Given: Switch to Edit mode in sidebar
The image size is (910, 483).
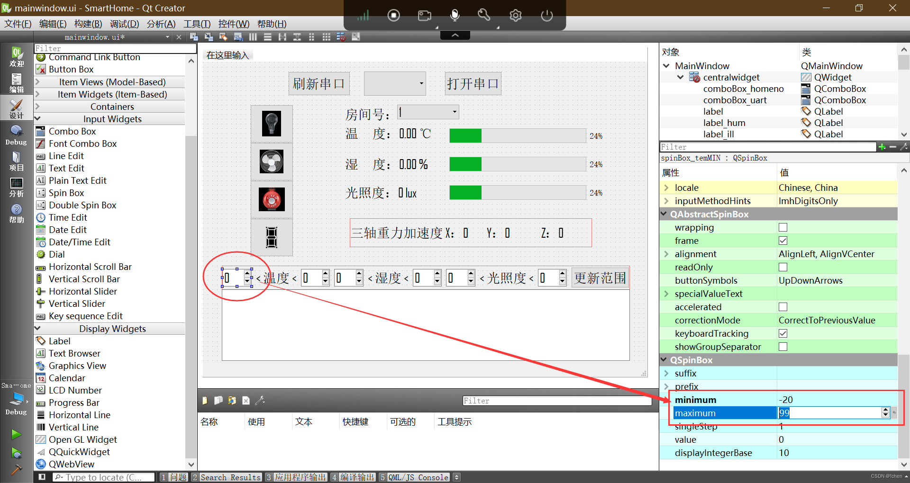Looking at the screenshot, I should (17, 83).
